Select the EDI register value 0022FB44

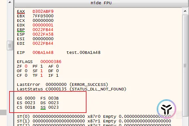click(x=43, y=43)
